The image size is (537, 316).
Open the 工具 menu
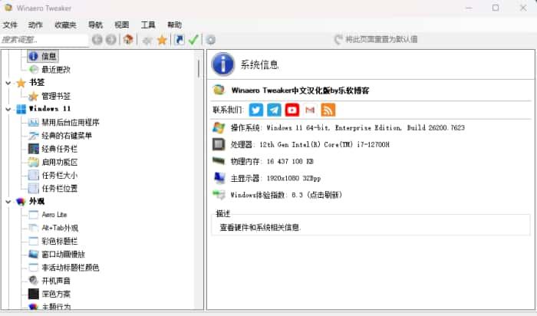(148, 25)
